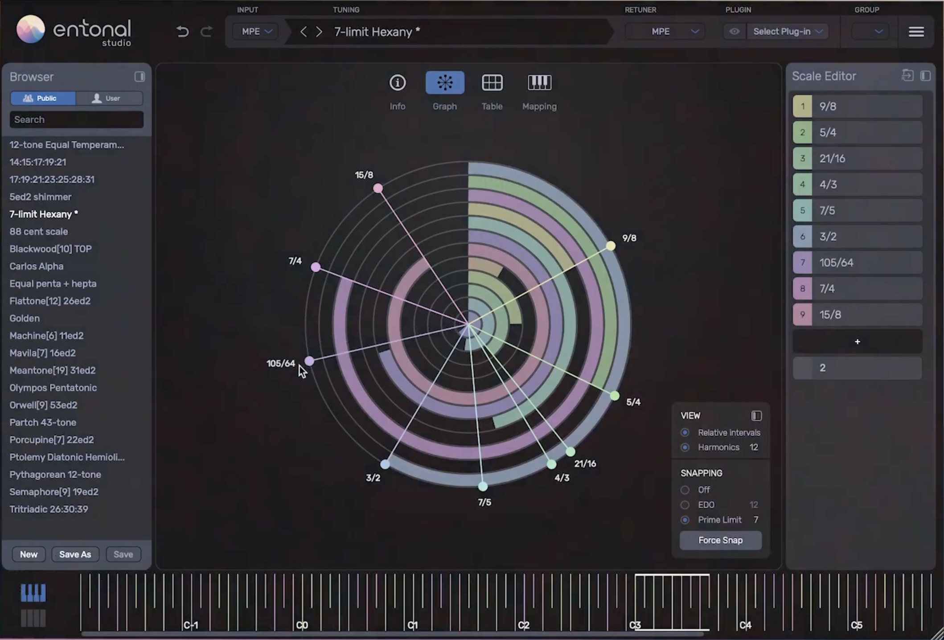Open the Input MPE dropdown
The height and width of the screenshot is (640, 944).
[x=256, y=32]
